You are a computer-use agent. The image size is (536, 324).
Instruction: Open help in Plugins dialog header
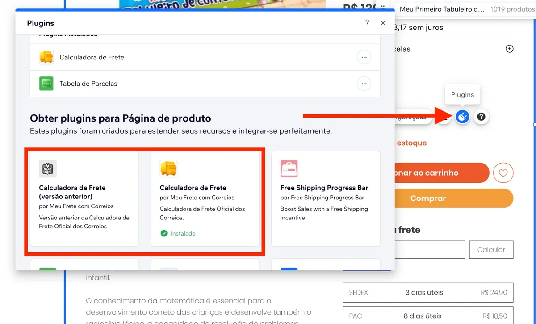coord(367,23)
